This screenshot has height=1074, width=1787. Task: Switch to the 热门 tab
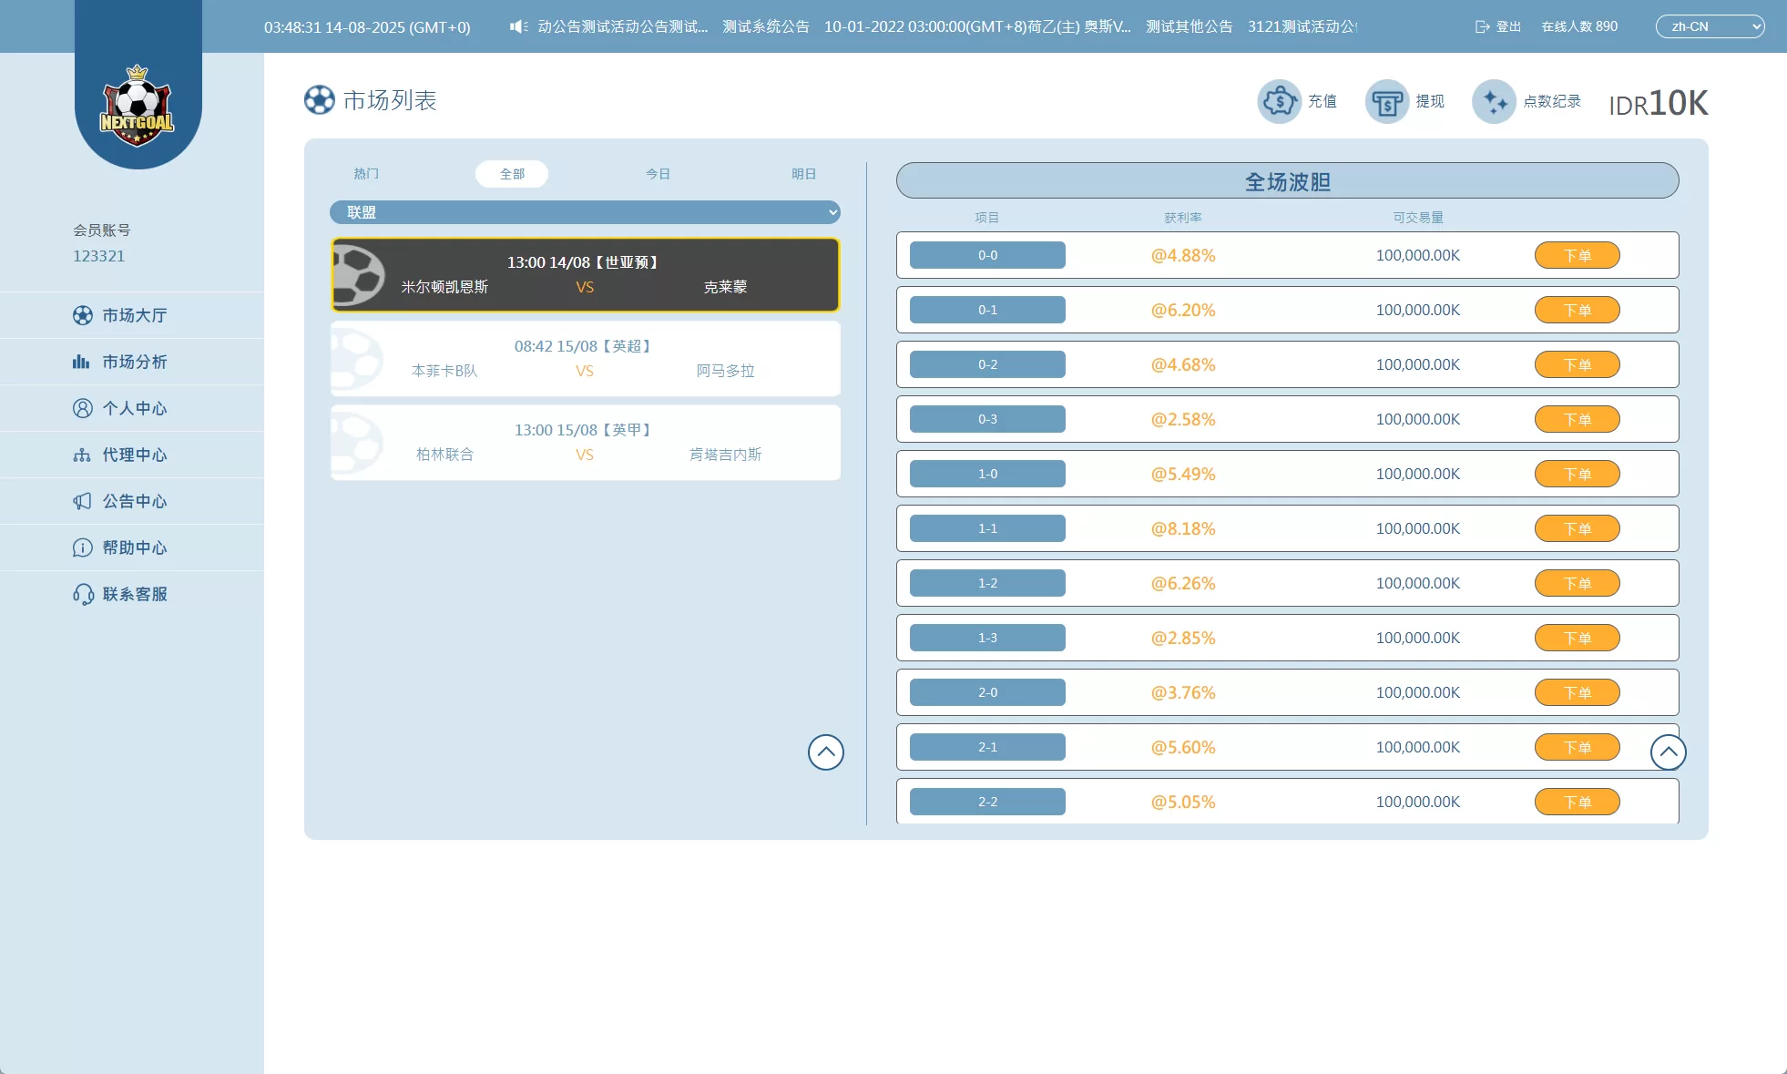pyautogui.click(x=365, y=174)
